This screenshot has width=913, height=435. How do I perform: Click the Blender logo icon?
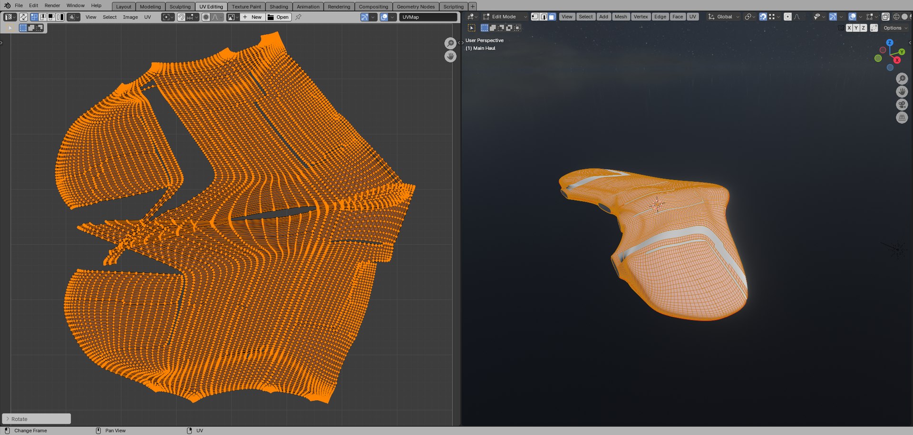(x=7, y=6)
